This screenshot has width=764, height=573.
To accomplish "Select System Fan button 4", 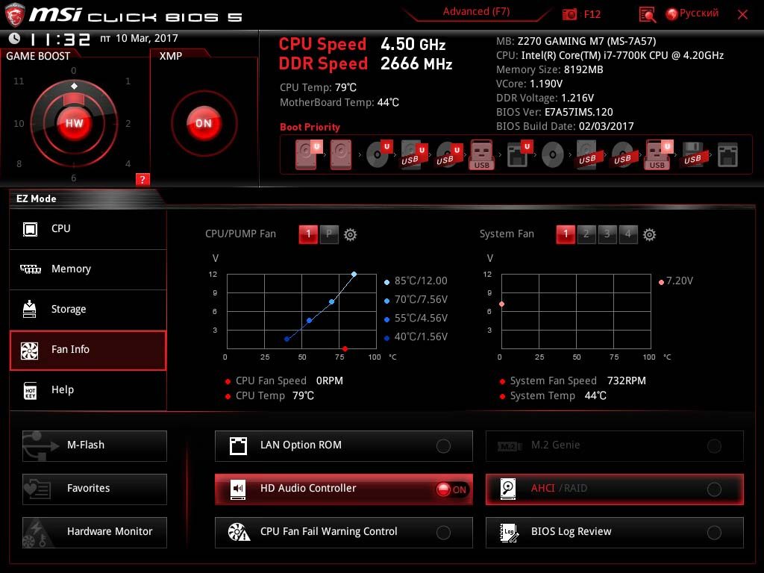I will pos(628,234).
